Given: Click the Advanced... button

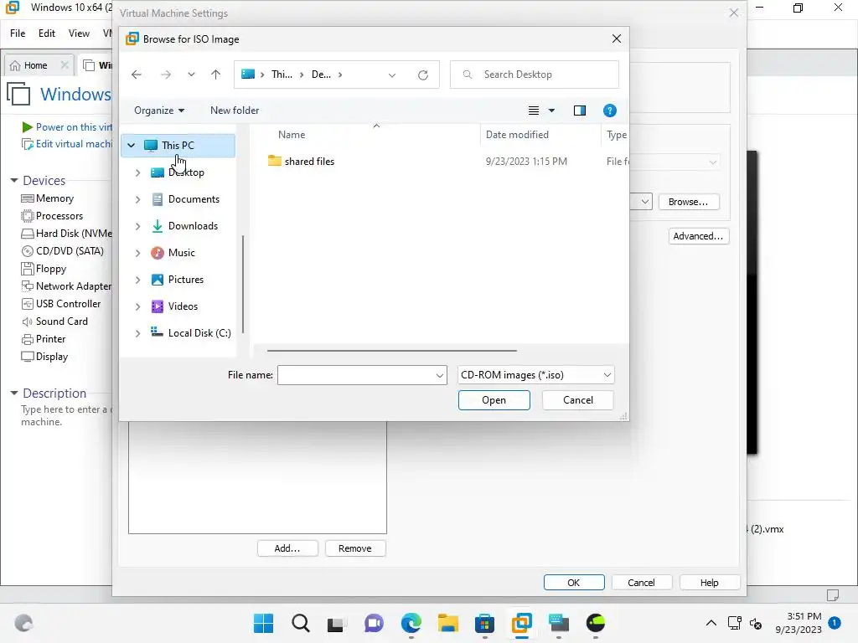Looking at the screenshot, I should tap(698, 236).
